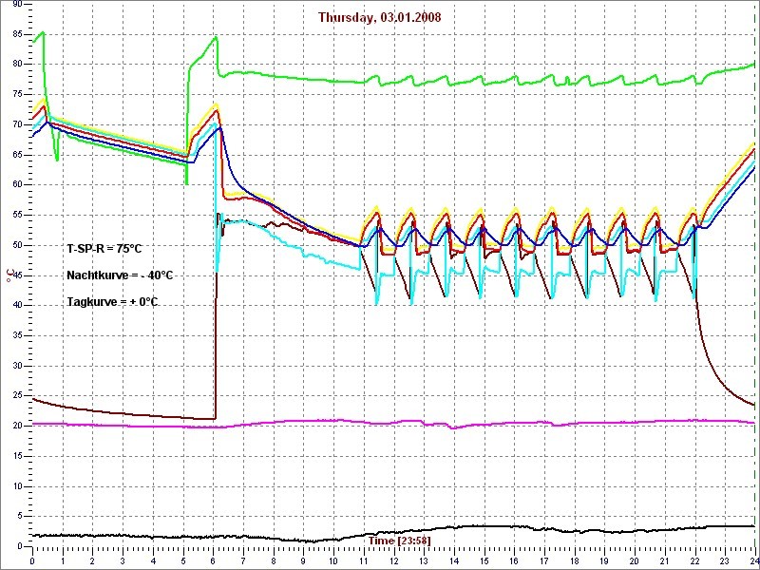
Task: Click the "45" tick label on the temperature axis
Action: (x=17, y=275)
